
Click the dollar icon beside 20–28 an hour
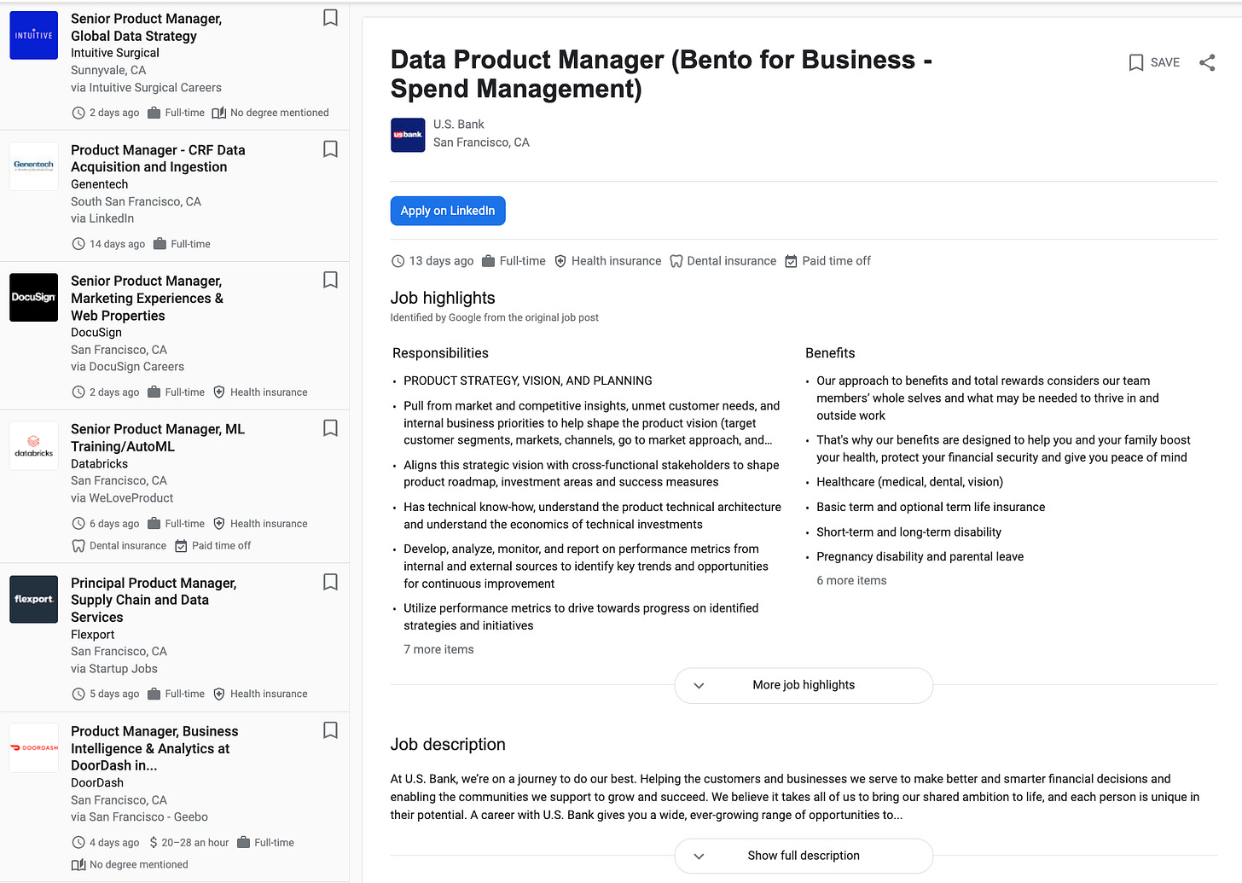154,843
